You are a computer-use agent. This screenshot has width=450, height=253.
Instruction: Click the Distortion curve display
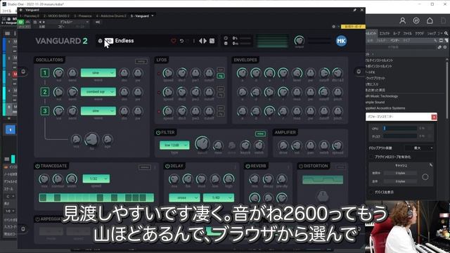(x=323, y=180)
